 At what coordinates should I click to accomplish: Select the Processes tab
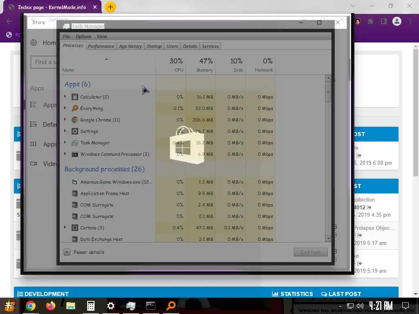click(73, 46)
